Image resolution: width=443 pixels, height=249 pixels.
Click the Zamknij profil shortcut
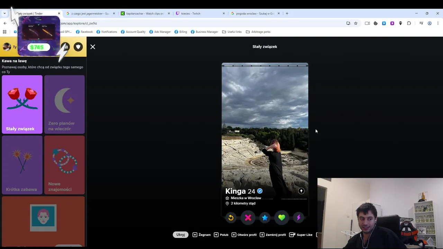pos(273,234)
